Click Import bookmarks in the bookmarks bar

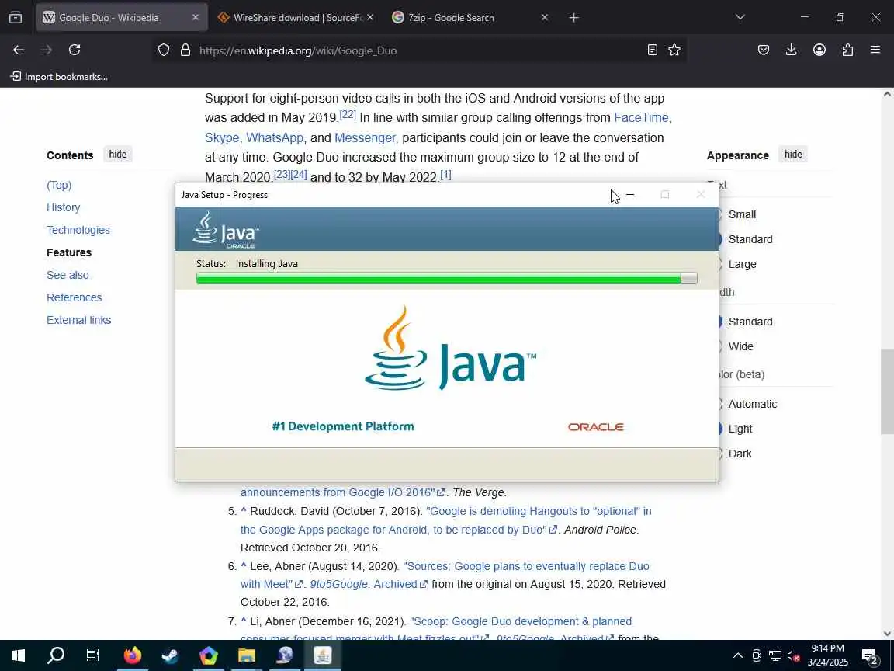point(59,76)
